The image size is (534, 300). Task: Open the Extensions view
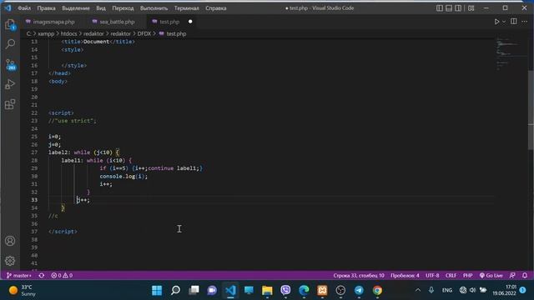[x=10, y=104]
